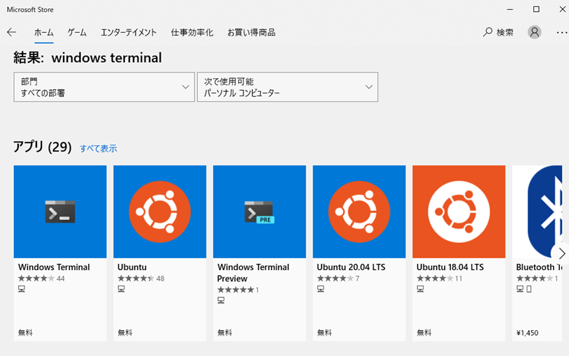Viewport: 569px width, 356px height.
Task: Click the ¥1,450 price of Bluetooth app
Action: pos(527,333)
